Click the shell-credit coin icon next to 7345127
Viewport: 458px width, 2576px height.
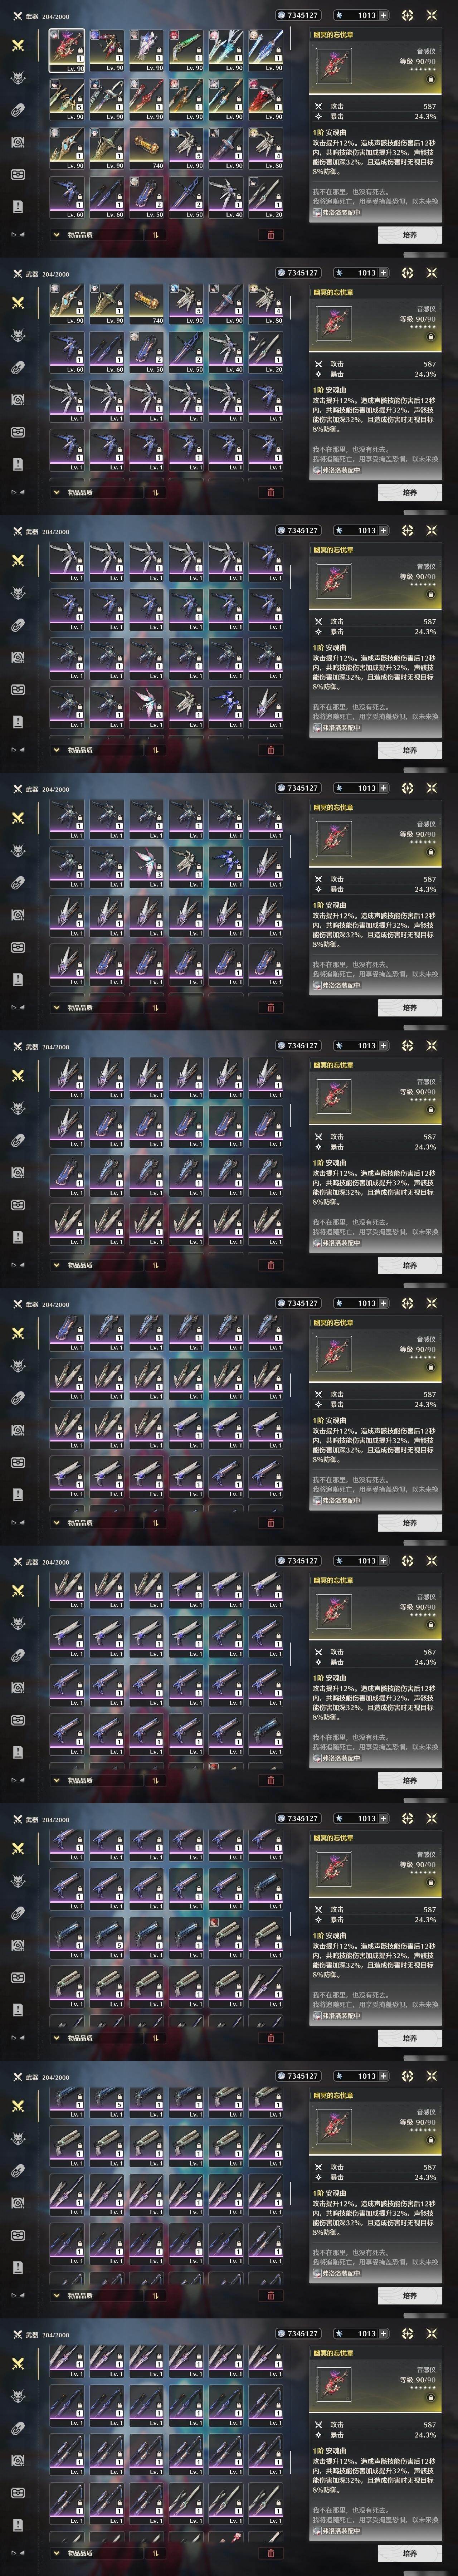[x=281, y=15]
